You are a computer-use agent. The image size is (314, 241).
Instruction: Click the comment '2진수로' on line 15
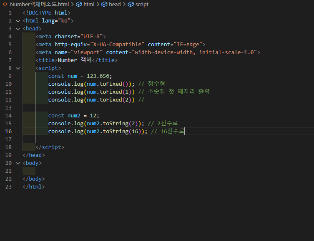tap(168, 123)
